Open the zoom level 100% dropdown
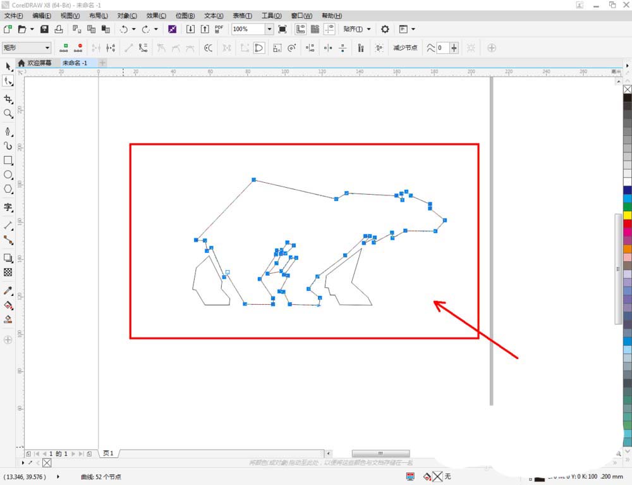Screen dimensions: 632x485 (x=269, y=29)
